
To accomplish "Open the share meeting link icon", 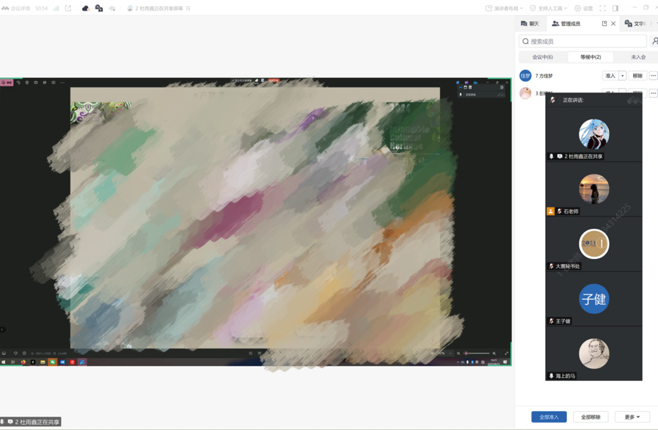I will pyautogui.click(x=68, y=9).
